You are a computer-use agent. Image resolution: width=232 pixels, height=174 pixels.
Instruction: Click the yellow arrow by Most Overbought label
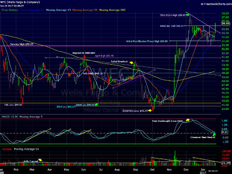pos(188,120)
